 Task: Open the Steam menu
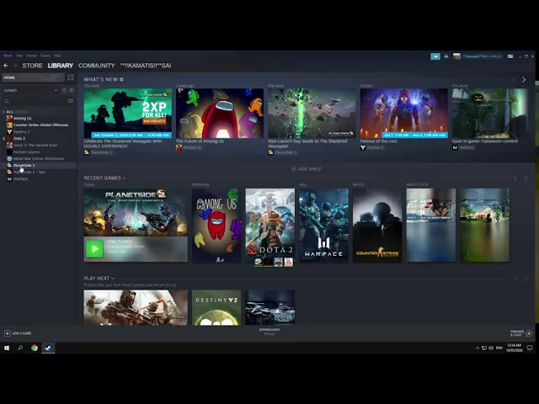[8, 56]
